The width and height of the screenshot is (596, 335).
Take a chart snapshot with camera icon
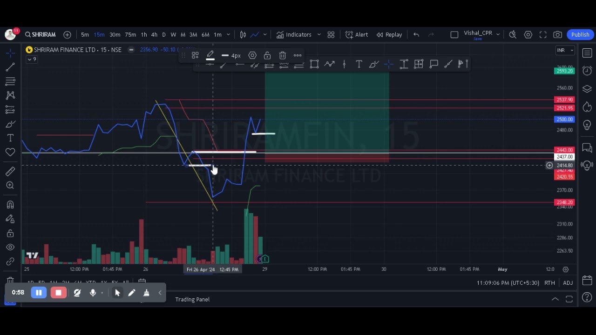(558, 34)
